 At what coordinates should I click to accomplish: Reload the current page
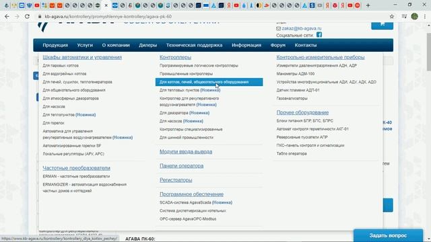[x=27, y=16]
